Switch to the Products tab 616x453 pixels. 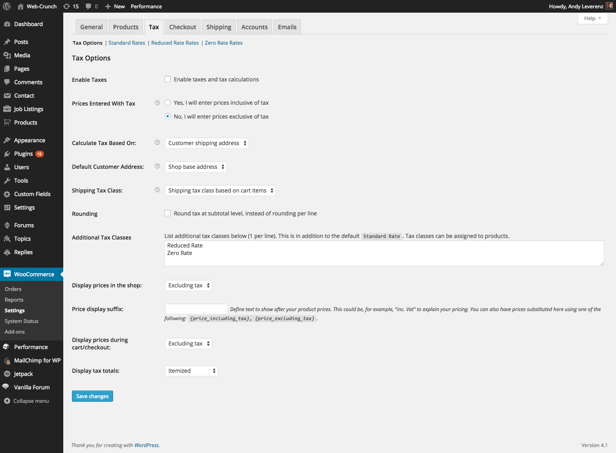tap(126, 27)
